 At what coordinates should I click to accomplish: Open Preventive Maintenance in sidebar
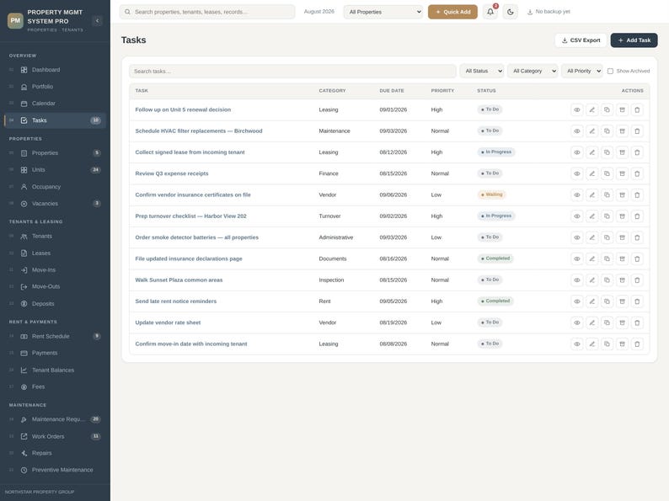tap(55, 471)
